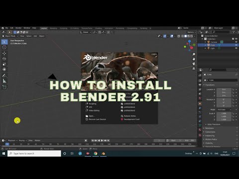Click Development Fund on splash screen
Image resolution: width=239 pixels, height=179 pixels.
pos(130,119)
